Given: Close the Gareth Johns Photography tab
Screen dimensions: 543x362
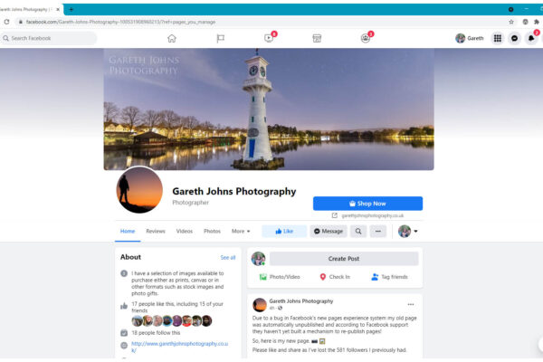Looking at the screenshot, I should [x=58, y=9].
